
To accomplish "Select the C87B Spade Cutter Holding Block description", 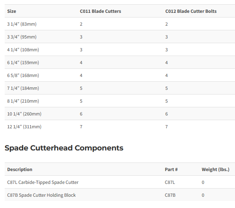I will point(41,195).
